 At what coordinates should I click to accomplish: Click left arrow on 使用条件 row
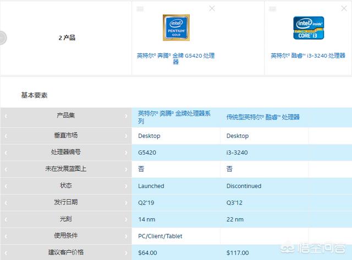6,236
